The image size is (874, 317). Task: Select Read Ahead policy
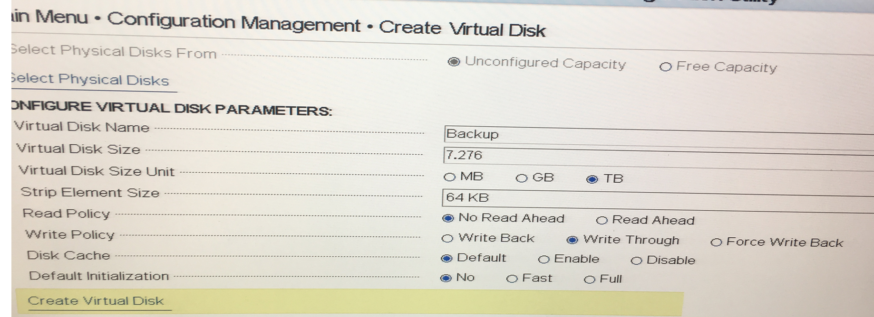(602, 220)
